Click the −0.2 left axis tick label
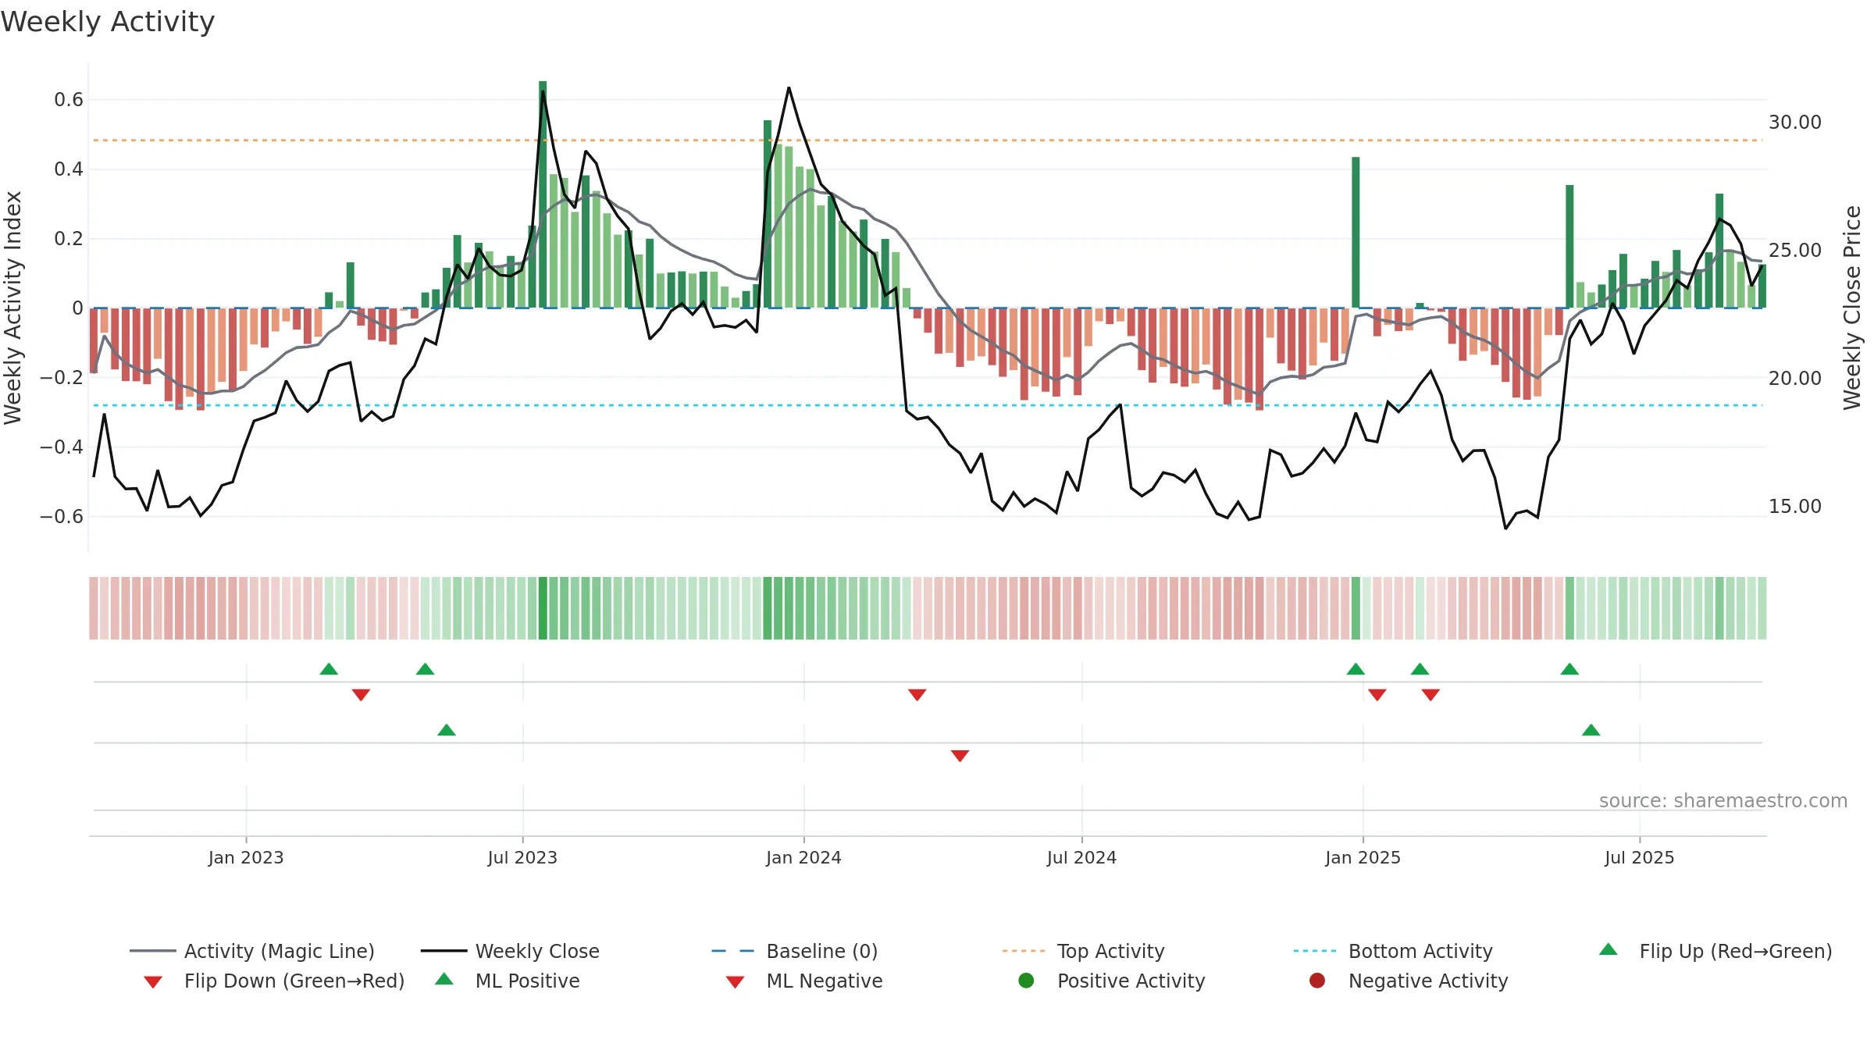The image size is (1874, 1054). 62,377
